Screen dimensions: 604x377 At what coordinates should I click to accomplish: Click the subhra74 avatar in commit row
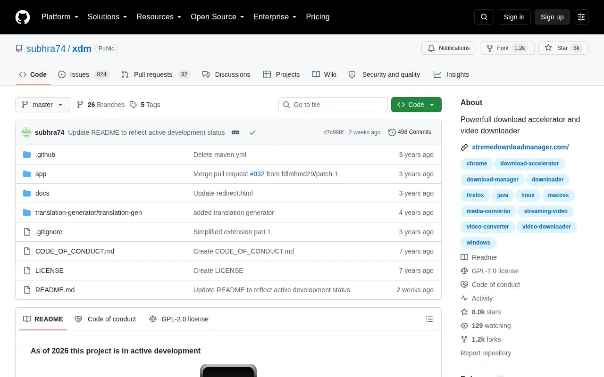tap(26, 132)
